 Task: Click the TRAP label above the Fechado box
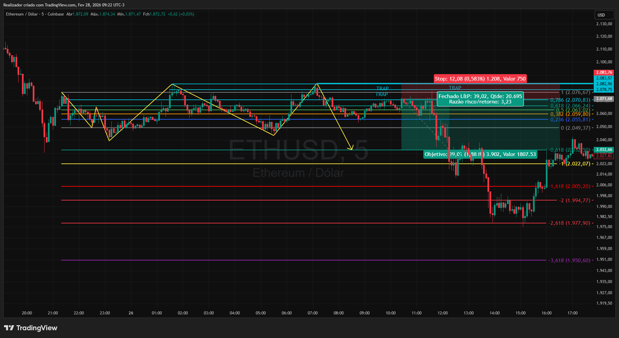(455, 88)
